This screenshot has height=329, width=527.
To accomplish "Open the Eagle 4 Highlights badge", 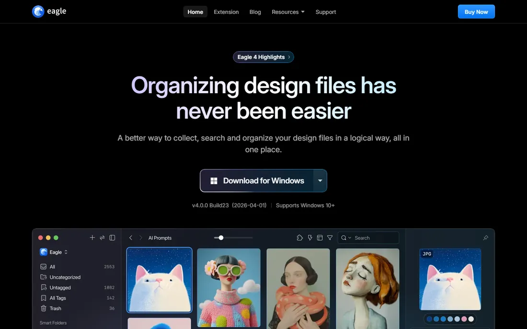I will (263, 57).
